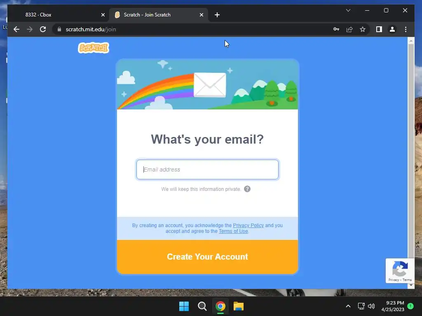
Task: Open the clock showing 9:23 PM
Action: click(393, 306)
